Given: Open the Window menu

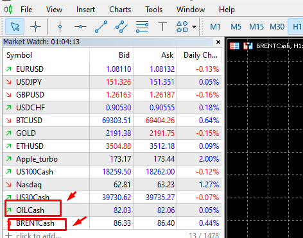Looking at the screenshot, I should click(191, 10).
